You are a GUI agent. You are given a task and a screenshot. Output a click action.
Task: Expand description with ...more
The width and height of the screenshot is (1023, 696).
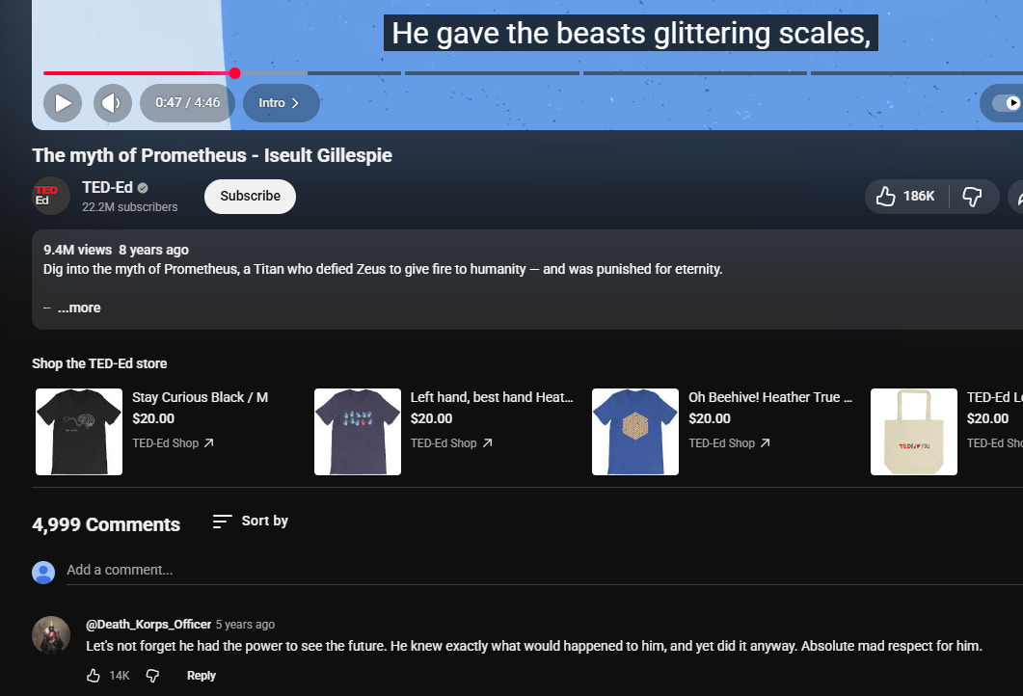coord(78,308)
